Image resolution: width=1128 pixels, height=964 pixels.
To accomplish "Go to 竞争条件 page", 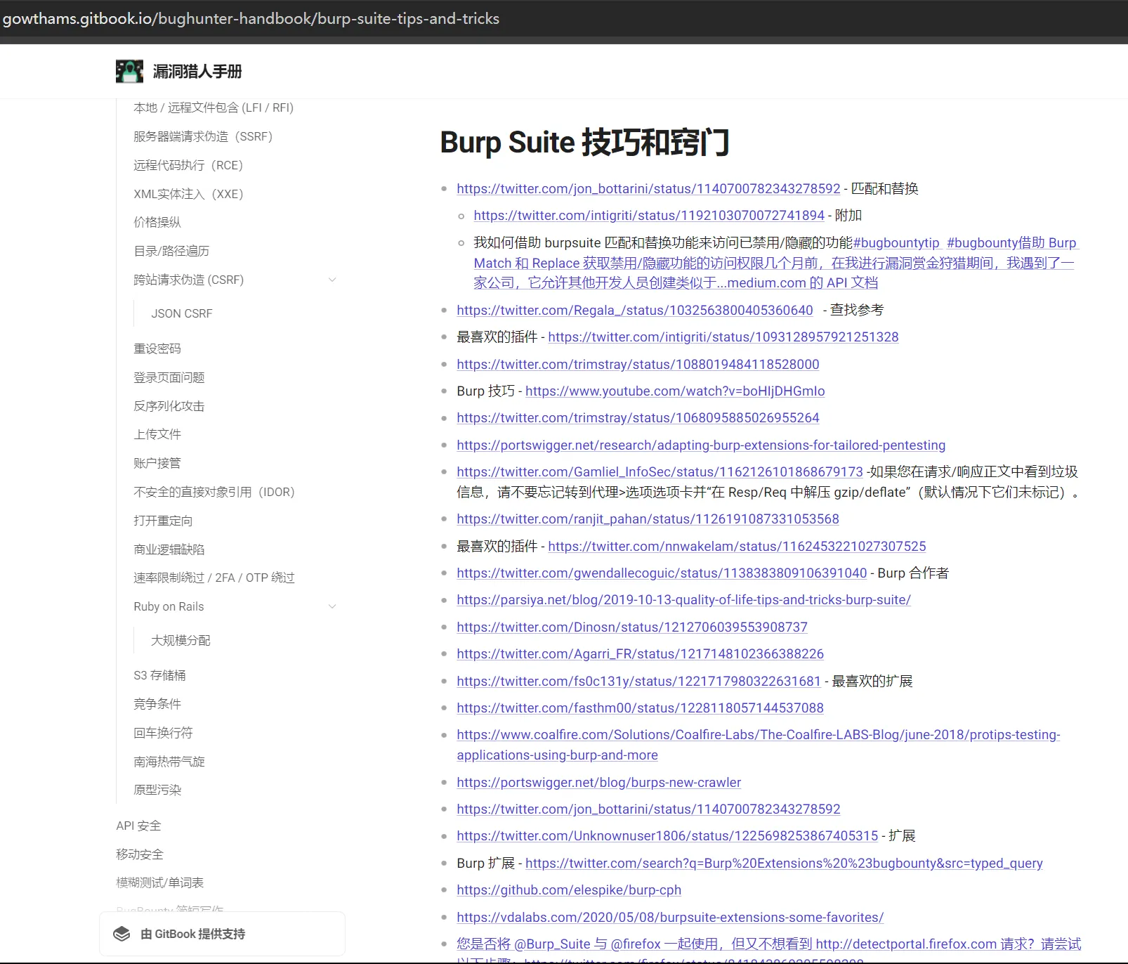I will pos(157,704).
